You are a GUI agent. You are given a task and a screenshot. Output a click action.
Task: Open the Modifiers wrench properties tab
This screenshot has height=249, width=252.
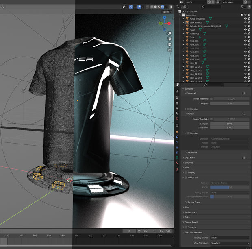point(177,137)
